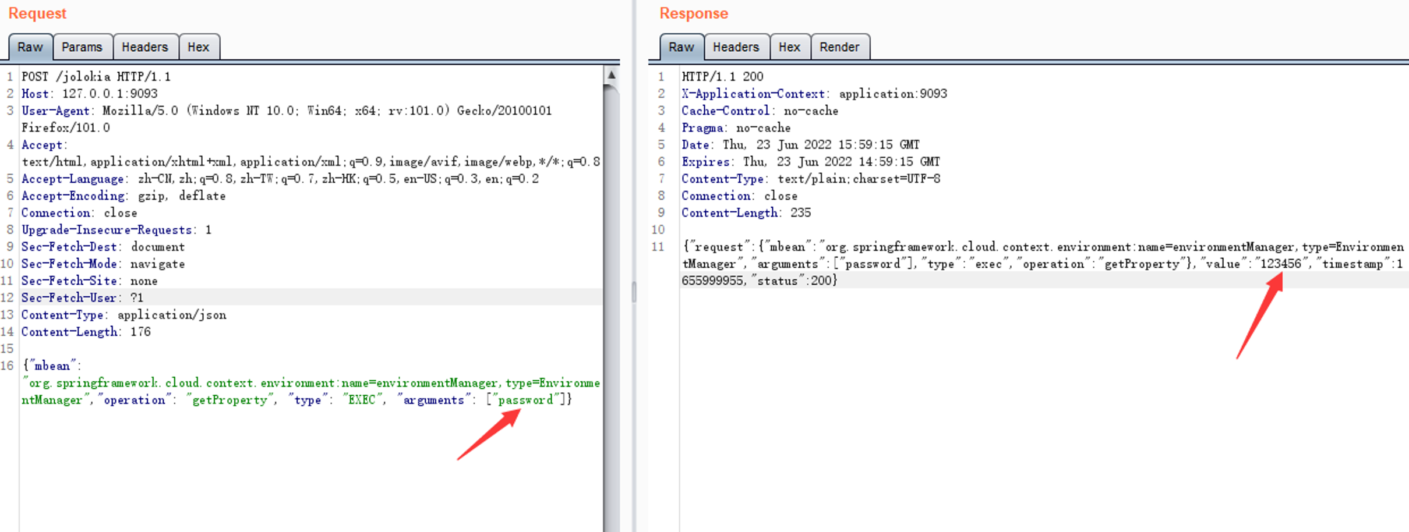The image size is (1409, 532).
Task: Click the POST /jolokia HTTP/1.1 line
Action: (x=96, y=77)
